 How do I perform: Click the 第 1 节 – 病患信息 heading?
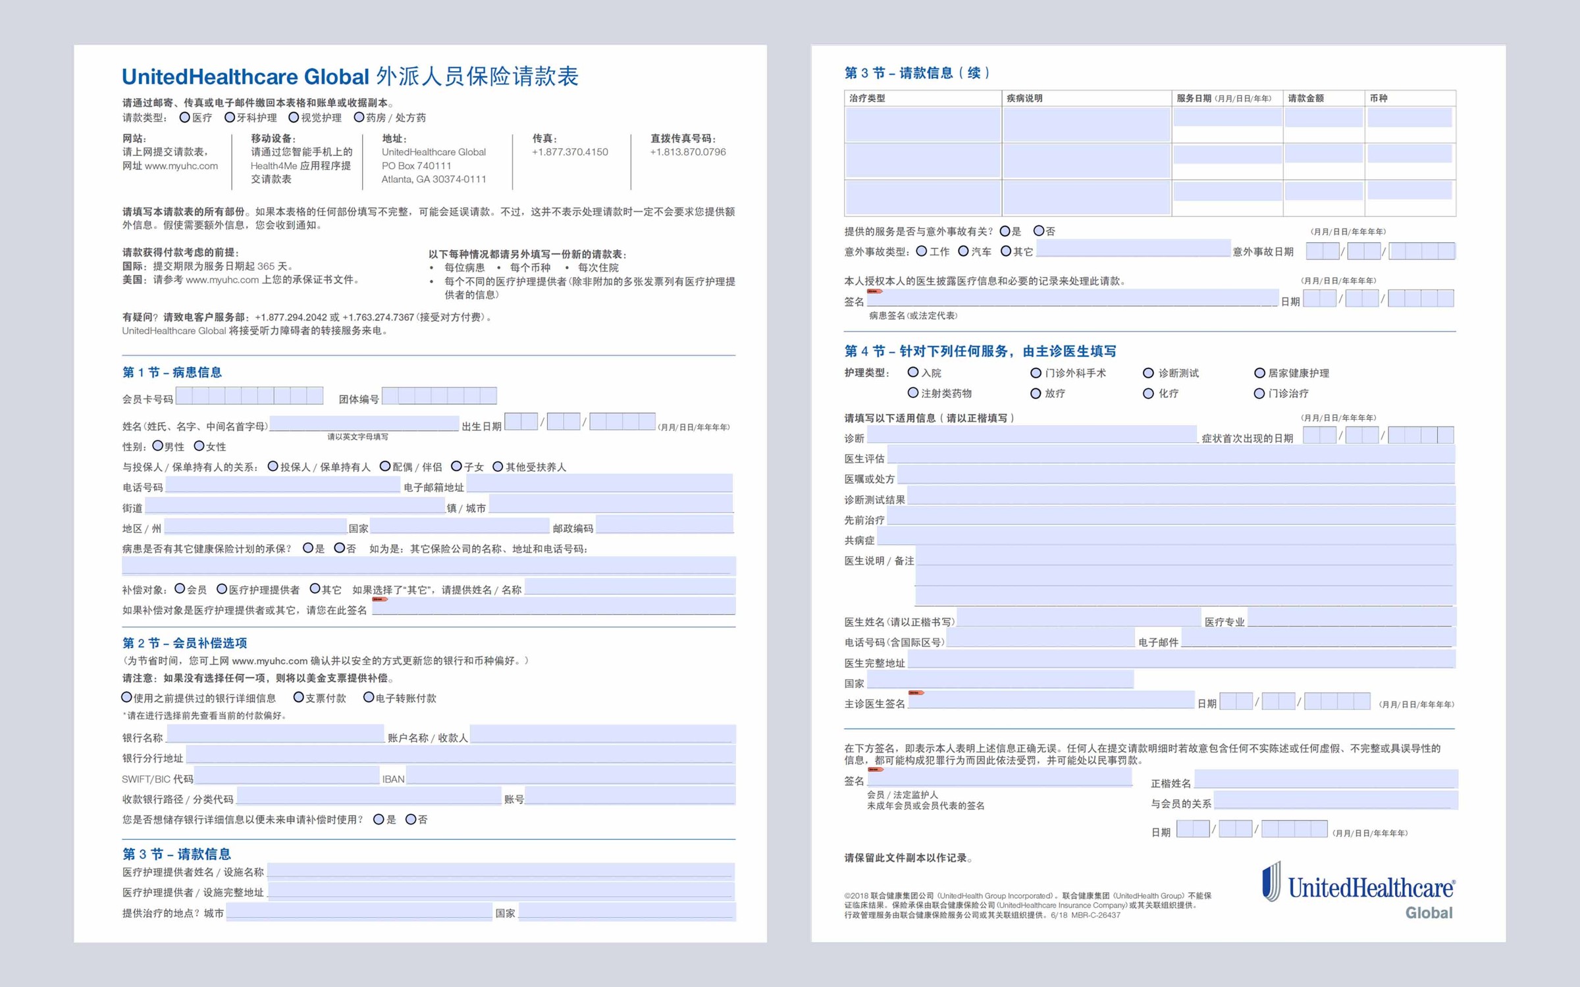(172, 372)
